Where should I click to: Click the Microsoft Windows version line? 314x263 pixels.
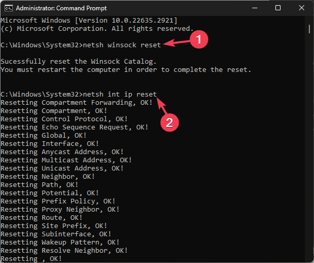(x=89, y=21)
